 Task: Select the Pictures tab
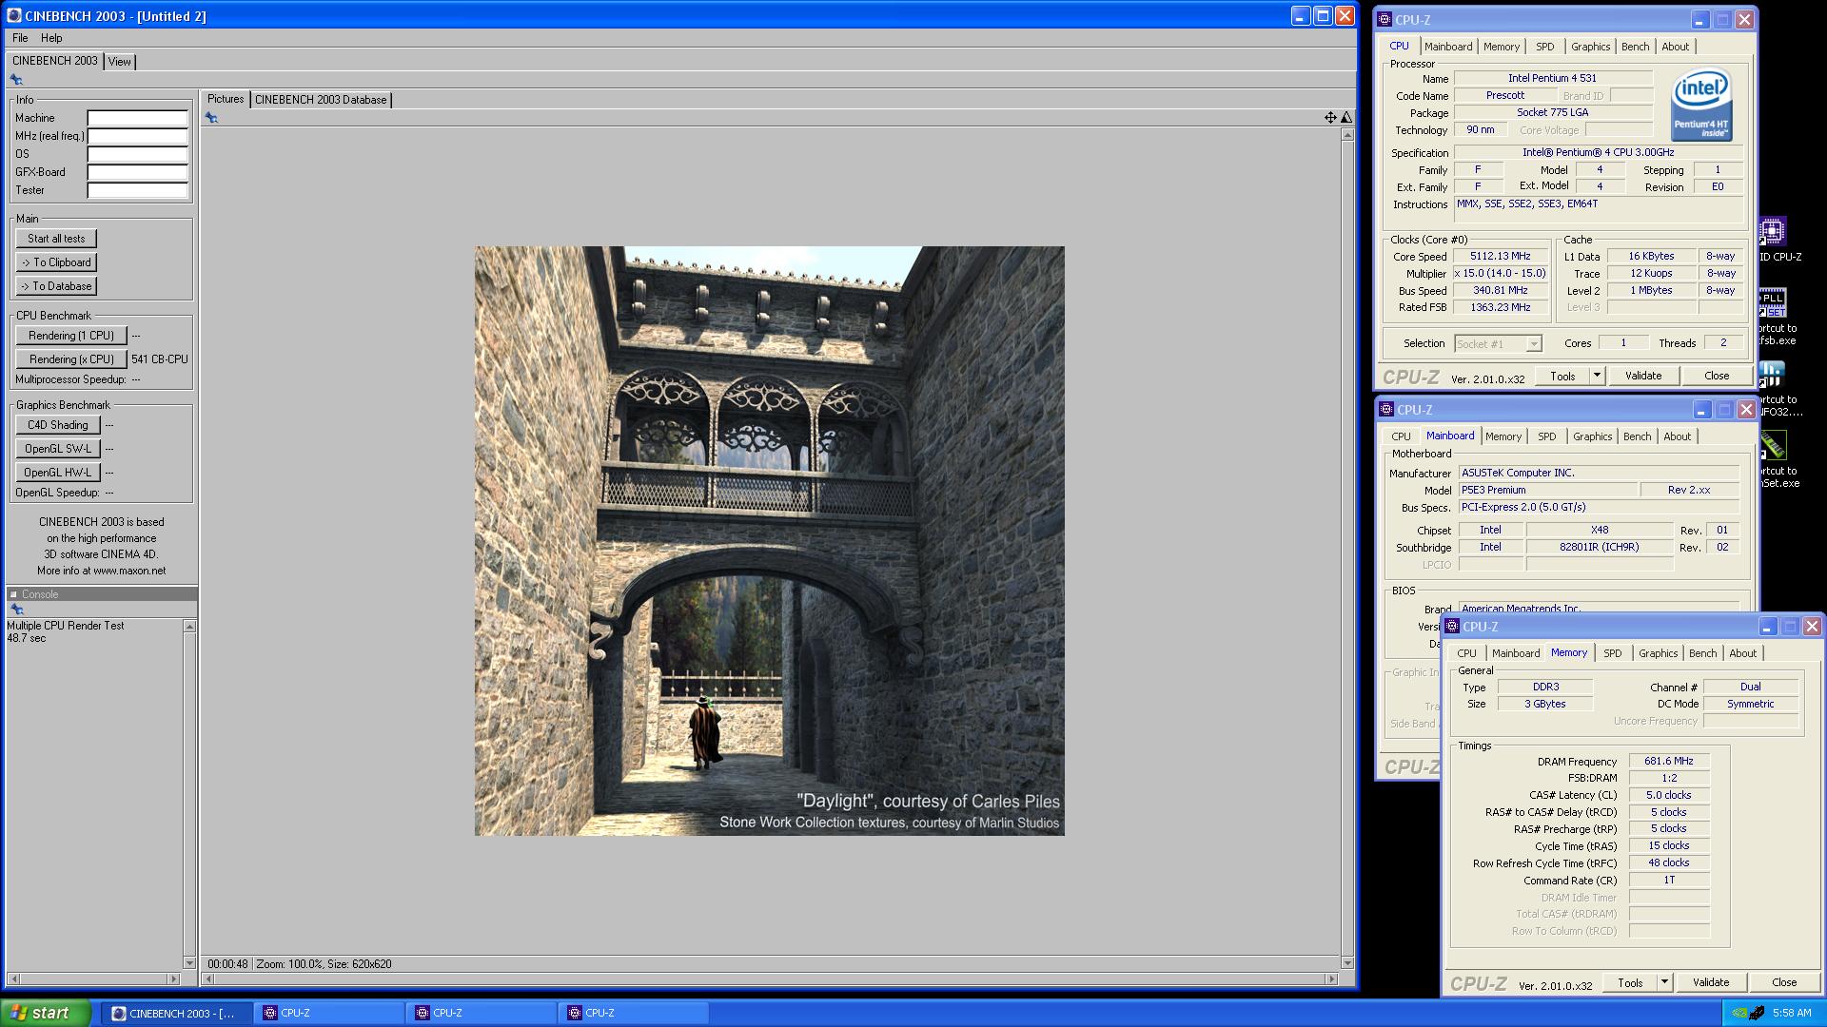pyautogui.click(x=226, y=99)
